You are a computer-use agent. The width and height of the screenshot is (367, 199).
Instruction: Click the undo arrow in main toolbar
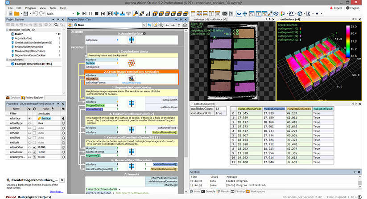pos(35,14)
